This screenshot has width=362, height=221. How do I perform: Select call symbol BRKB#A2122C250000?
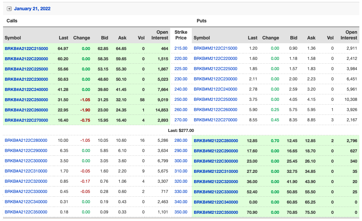click(27, 100)
